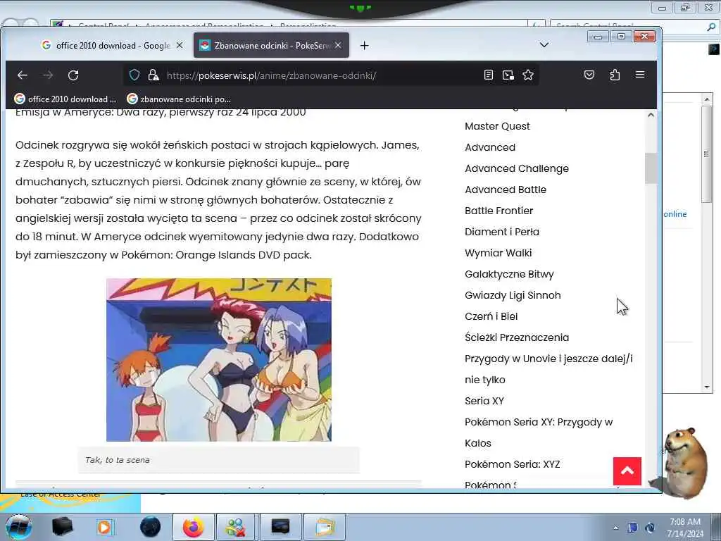Open the folder window taskbar icon
This screenshot has width=721, height=541.
pyautogui.click(x=325, y=527)
